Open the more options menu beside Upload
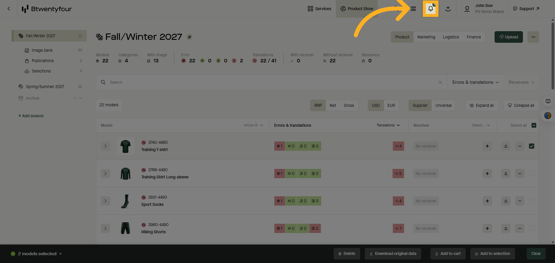 tap(533, 37)
